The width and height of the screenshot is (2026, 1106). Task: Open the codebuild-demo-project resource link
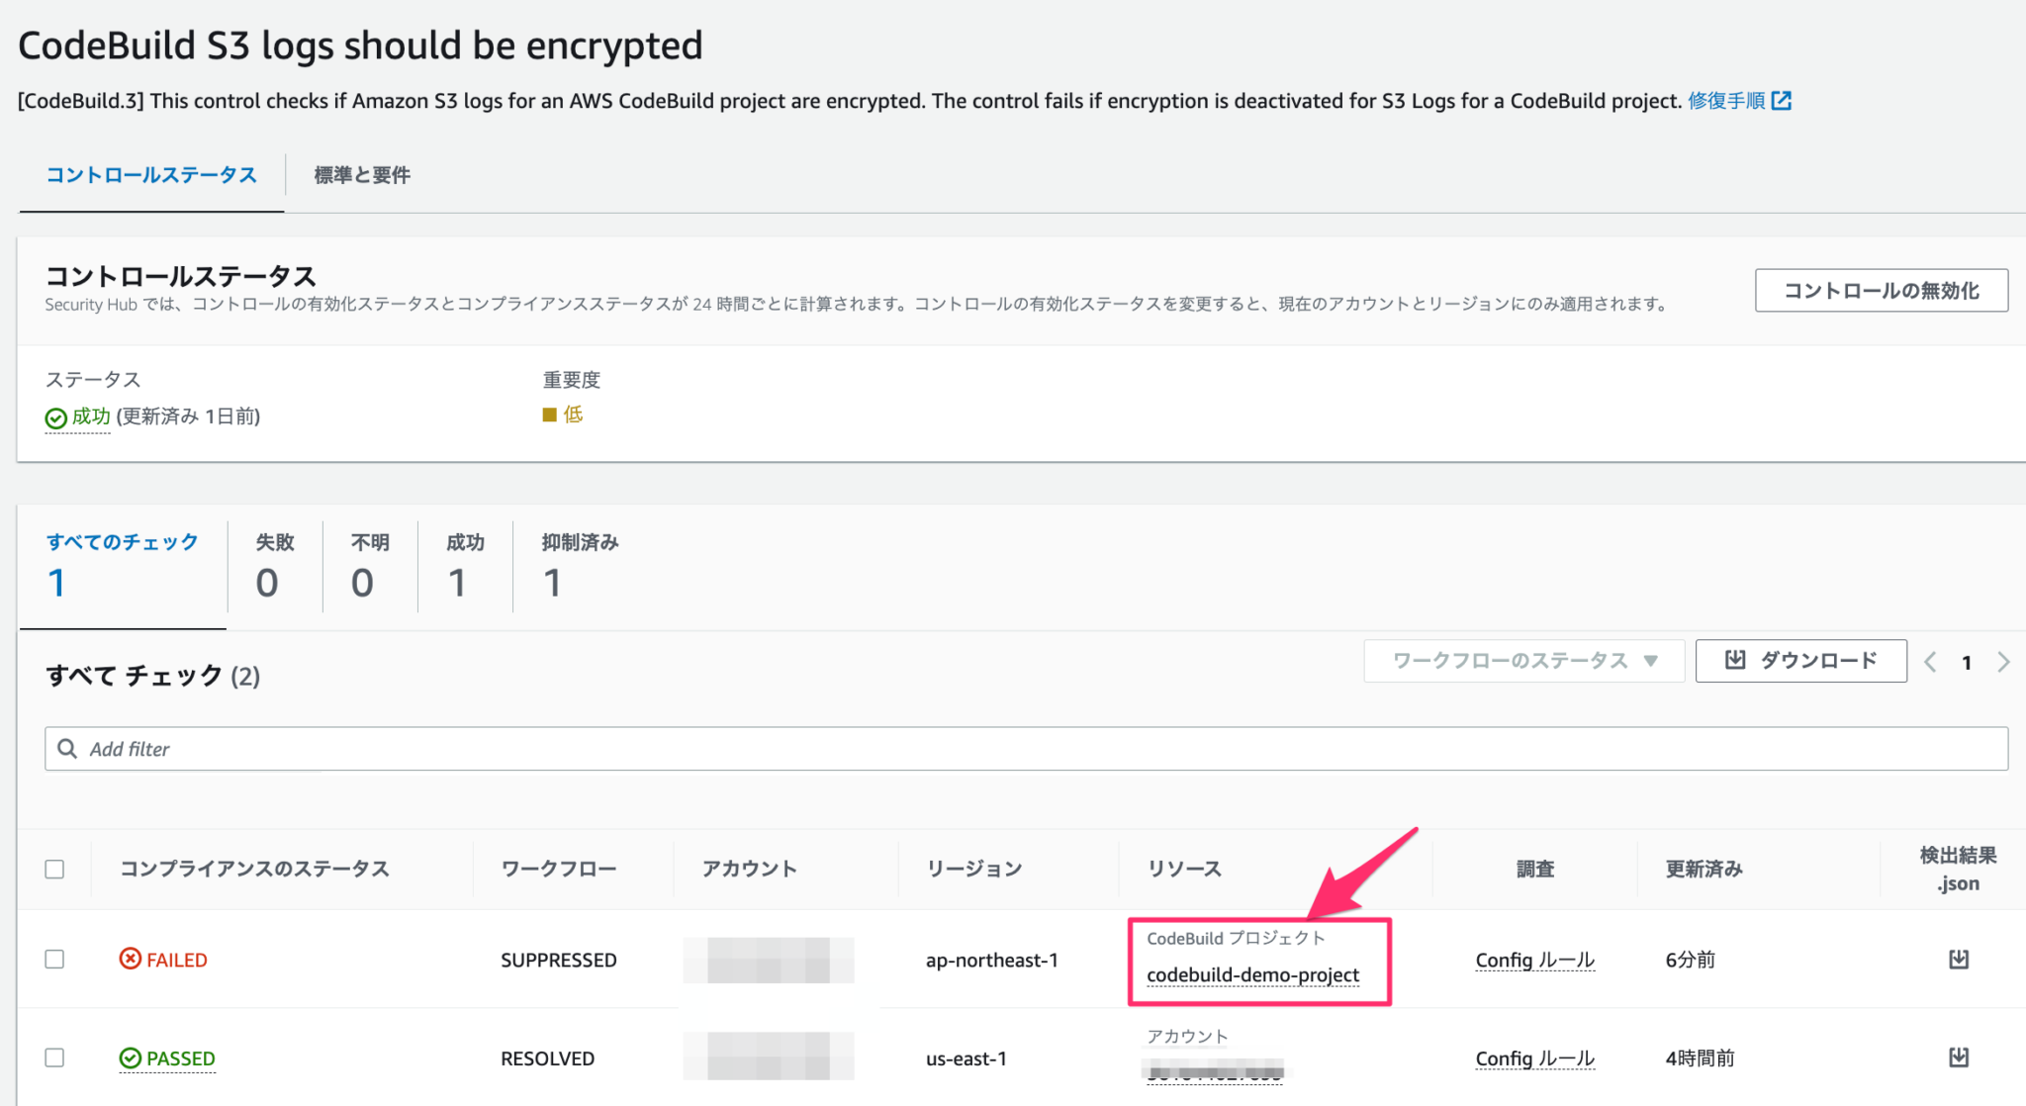click(1252, 974)
